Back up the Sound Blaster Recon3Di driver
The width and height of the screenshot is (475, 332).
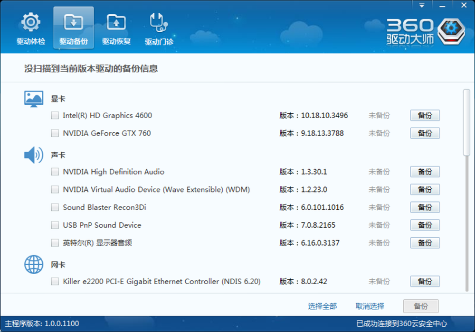click(425, 207)
